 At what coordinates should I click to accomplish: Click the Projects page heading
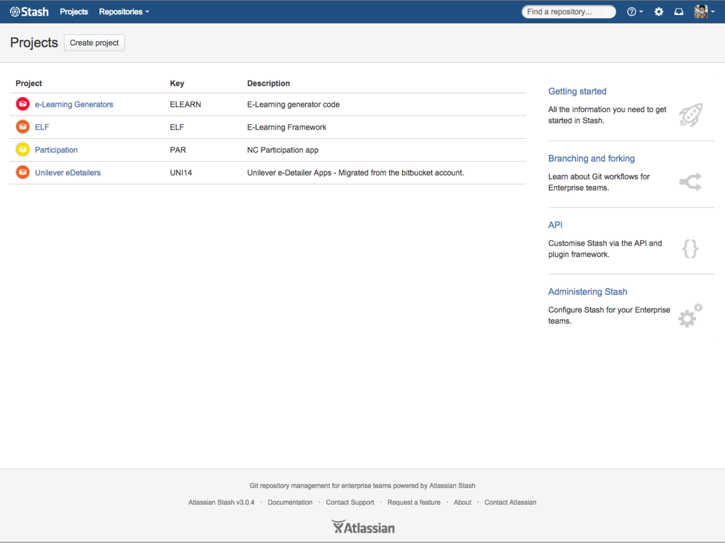coord(34,43)
